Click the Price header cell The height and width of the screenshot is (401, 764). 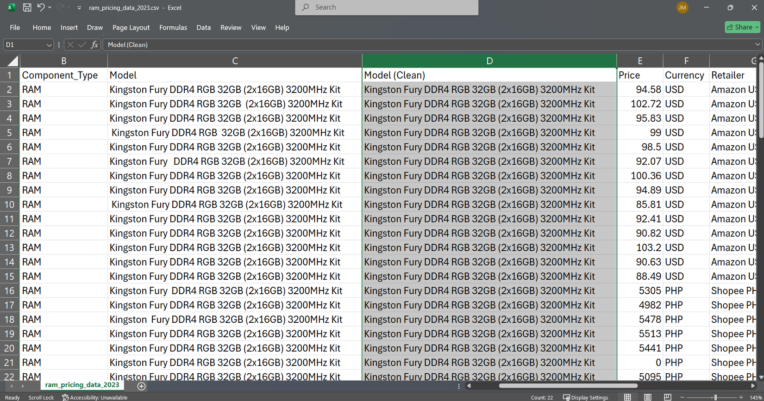coord(640,75)
